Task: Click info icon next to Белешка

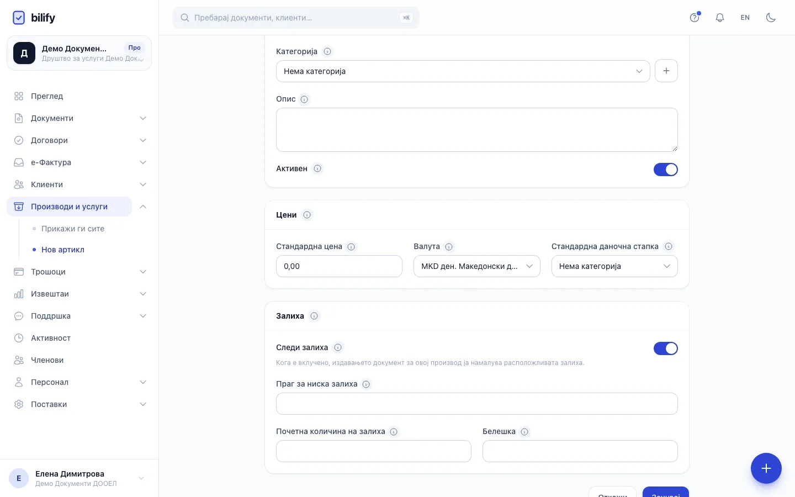Action: click(524, 432)
